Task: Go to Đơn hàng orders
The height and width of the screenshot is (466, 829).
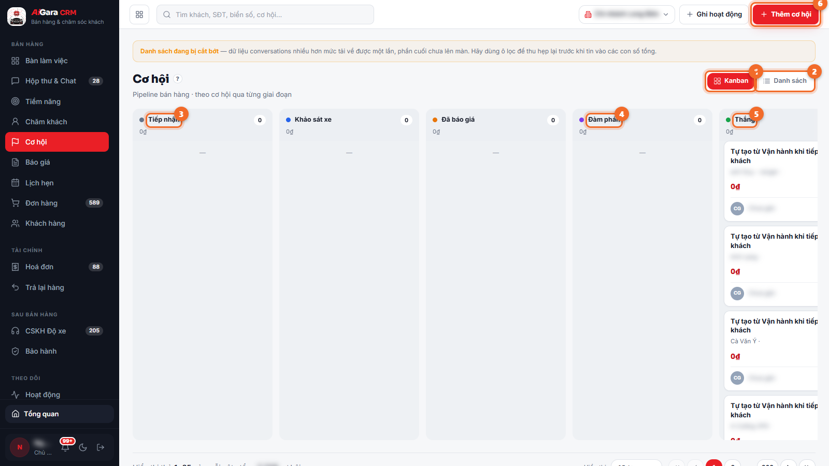Action: click(57, 203)
